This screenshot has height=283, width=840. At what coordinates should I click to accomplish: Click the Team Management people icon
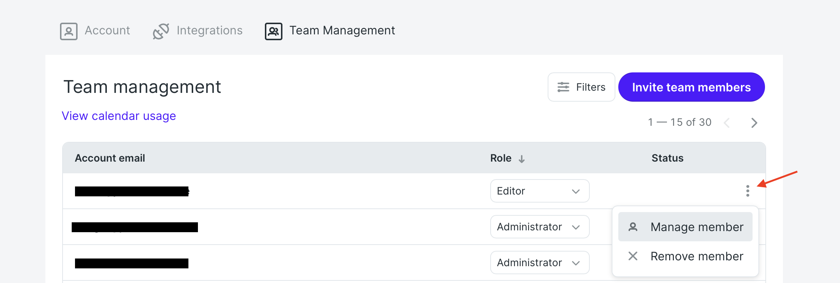[274, 31]
